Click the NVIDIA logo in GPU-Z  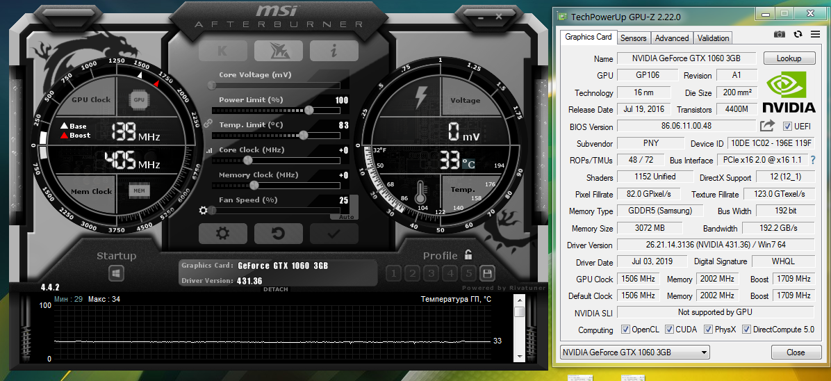click(x=789, y=91)
